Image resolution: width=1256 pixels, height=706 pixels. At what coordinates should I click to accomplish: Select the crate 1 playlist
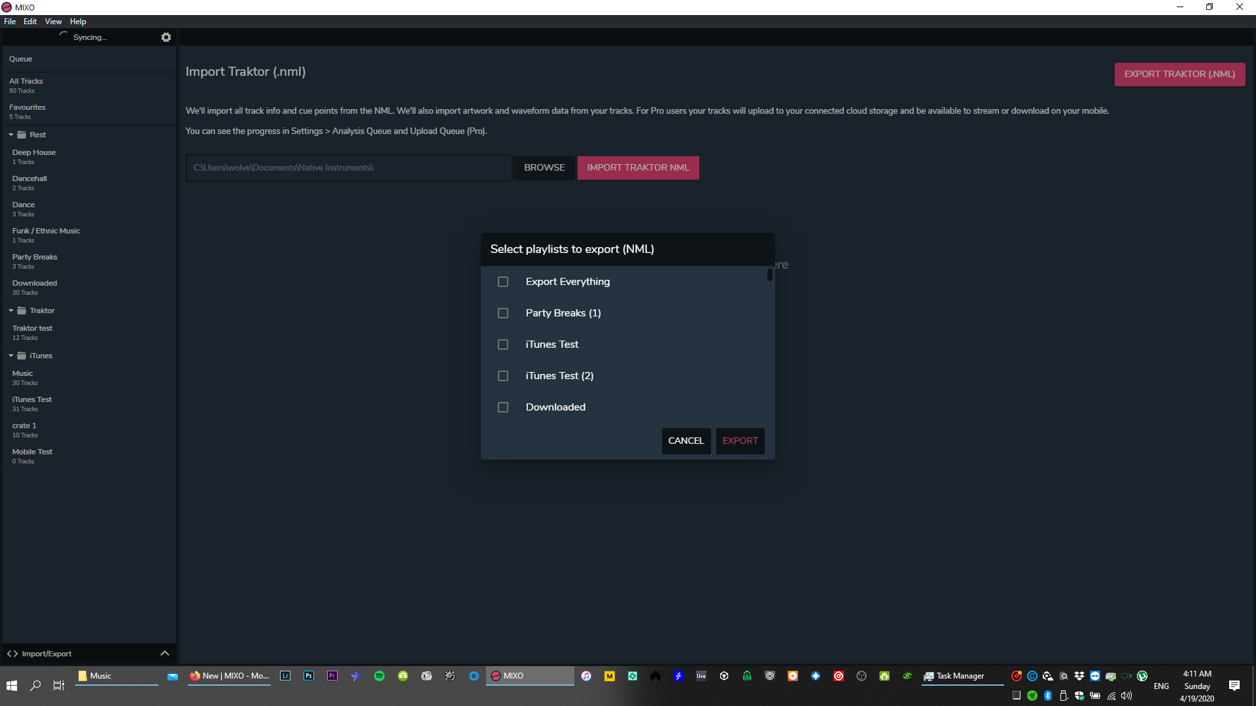click(x=90, y=430)
